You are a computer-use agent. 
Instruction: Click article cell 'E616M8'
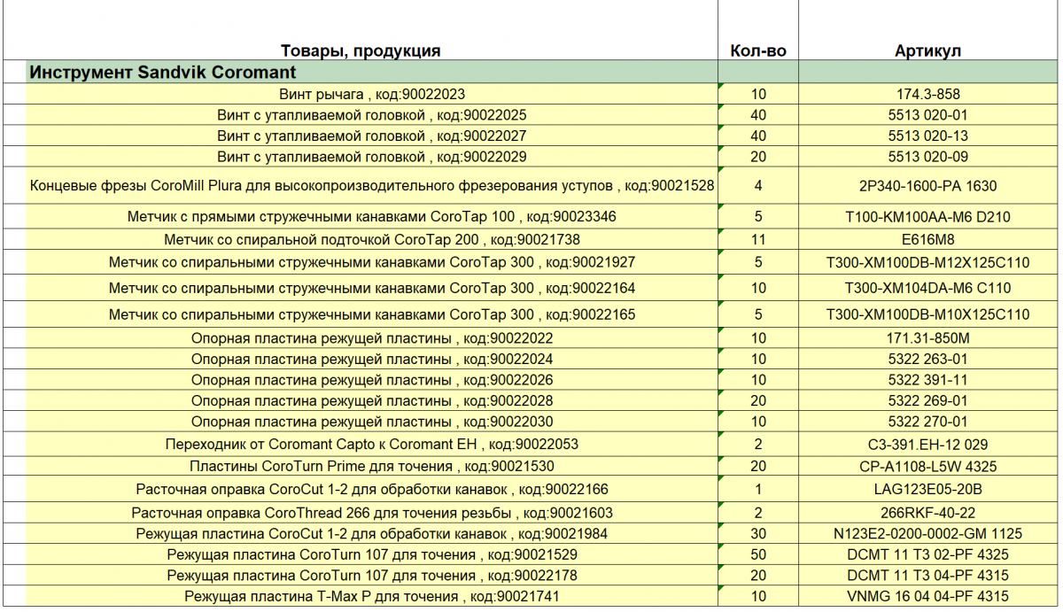click(928, 240)
